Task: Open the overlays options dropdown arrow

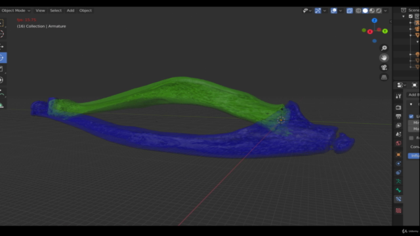Action: click(x=340, y=10)
